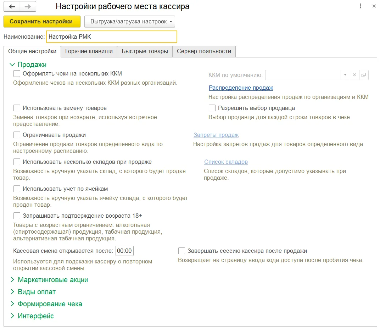Switch to the Общие настройки tab
Image resolution: width=380 pixels, height=329 pixels.
(32, 51)
